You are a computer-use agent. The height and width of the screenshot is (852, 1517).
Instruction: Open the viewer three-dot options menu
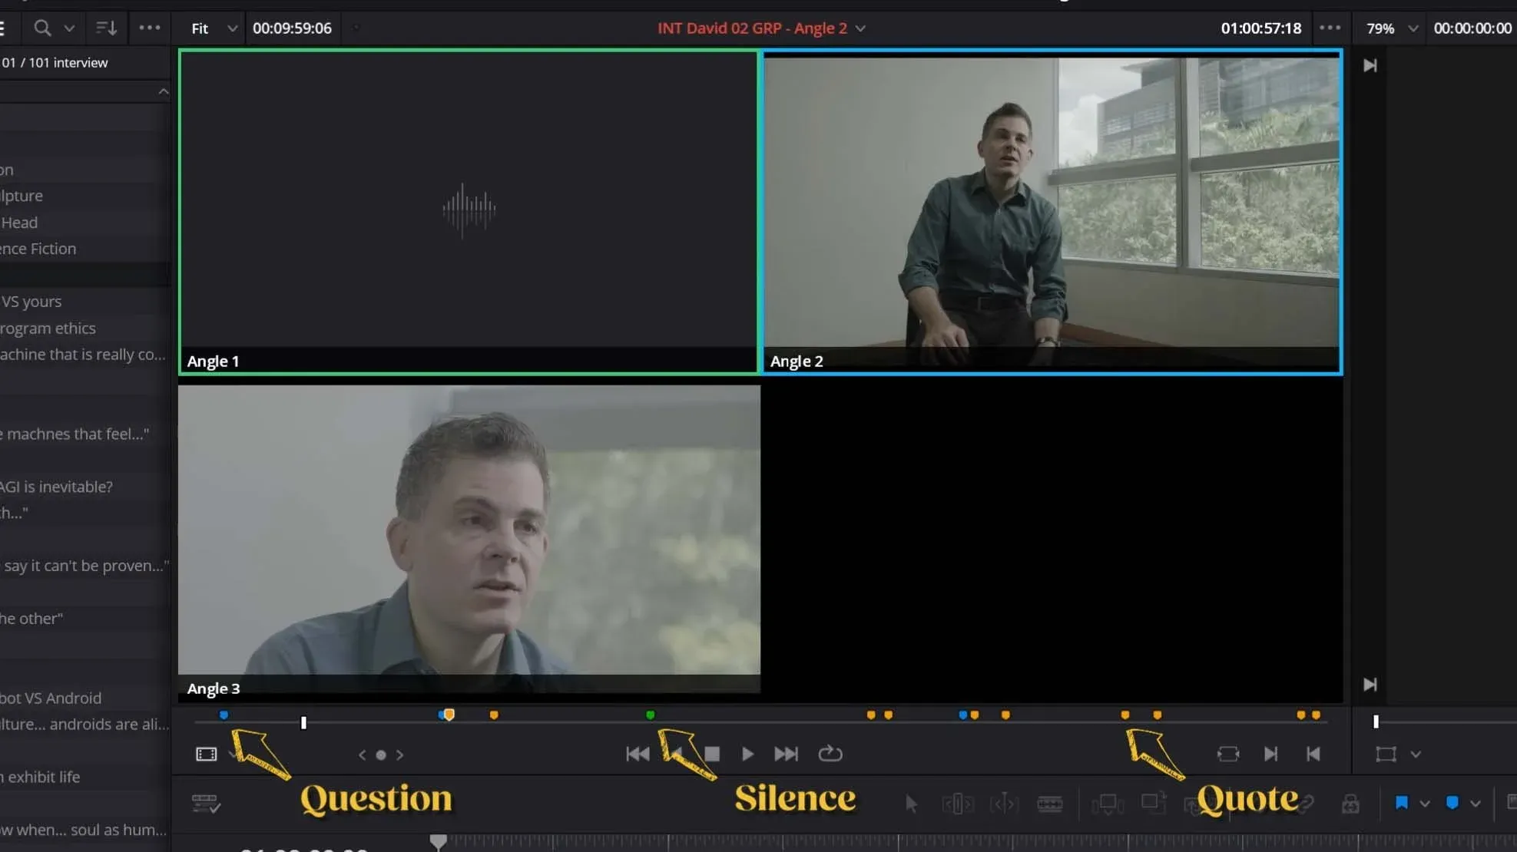point(1330,28)
